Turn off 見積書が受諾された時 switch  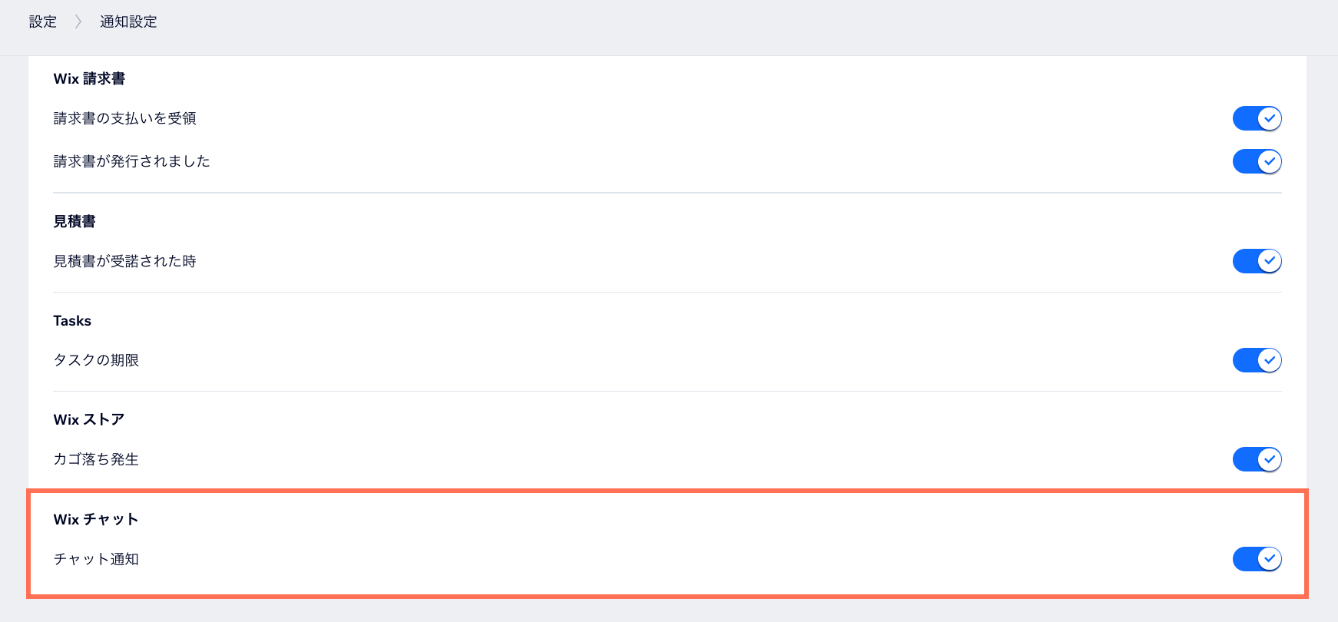pos(1257,261)
